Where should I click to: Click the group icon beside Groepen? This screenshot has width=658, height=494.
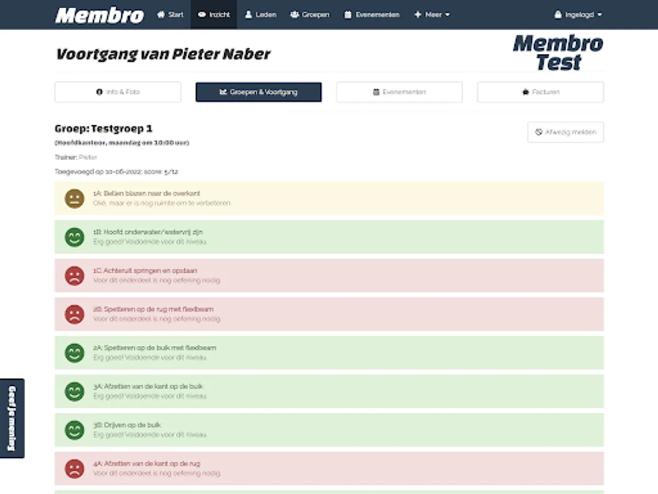pos(295,15)
